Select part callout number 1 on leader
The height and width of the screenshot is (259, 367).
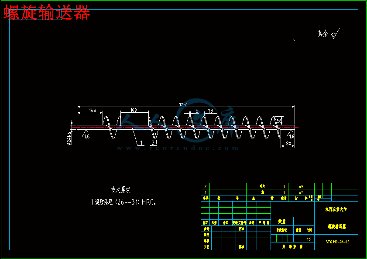141,142
